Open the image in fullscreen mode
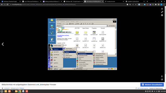The height and width of the screenshot is (93, 166). click(162, 12)
